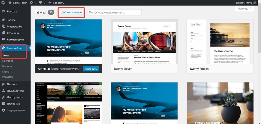
Task: Select the Темы submenu item
Action: tap(6, 55)
